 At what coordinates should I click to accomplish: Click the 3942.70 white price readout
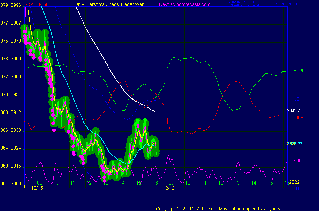pos(295,111)
